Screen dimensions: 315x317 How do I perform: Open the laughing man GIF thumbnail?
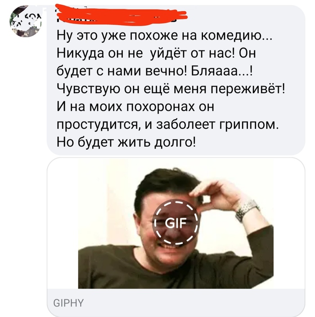pos(176,223)
